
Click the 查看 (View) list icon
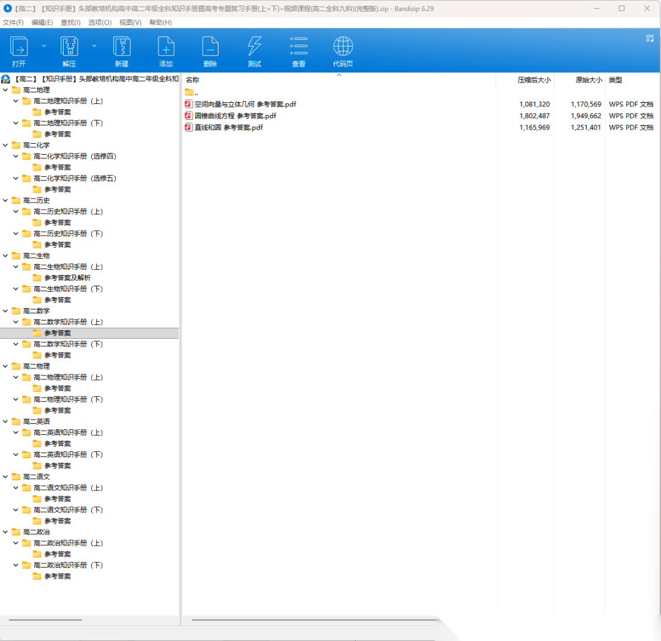(x=299, y=47)
